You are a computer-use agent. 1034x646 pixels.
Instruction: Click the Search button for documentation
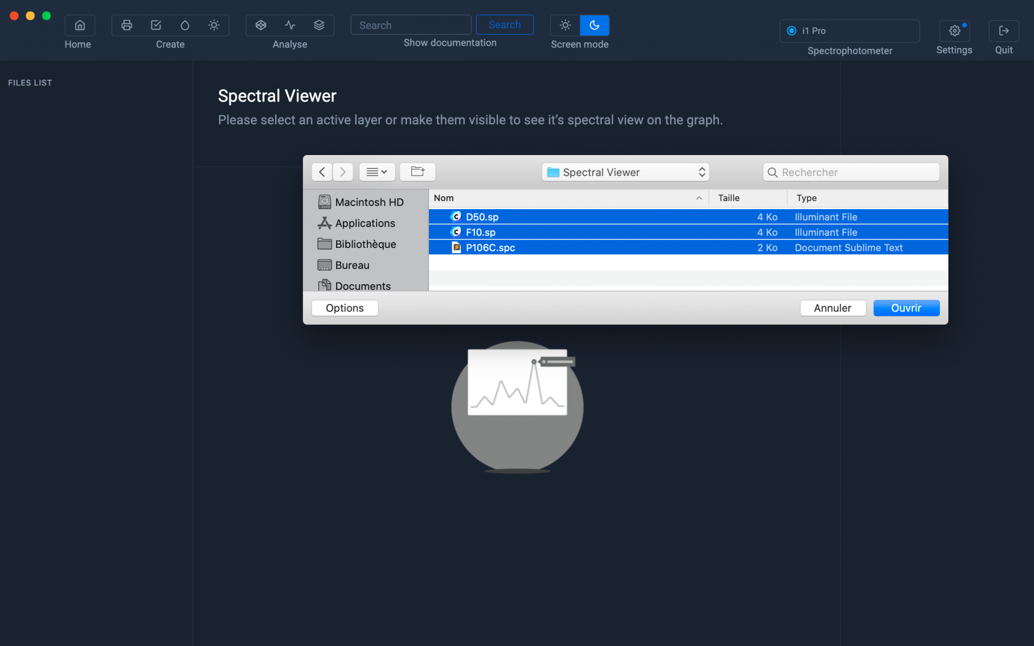coord(505,25)
